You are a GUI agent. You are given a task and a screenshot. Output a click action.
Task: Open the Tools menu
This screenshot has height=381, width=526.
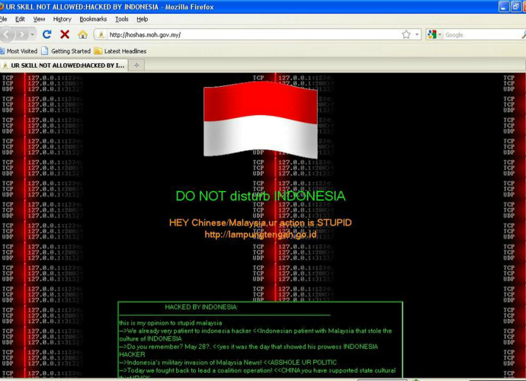(x=122, y=19)
